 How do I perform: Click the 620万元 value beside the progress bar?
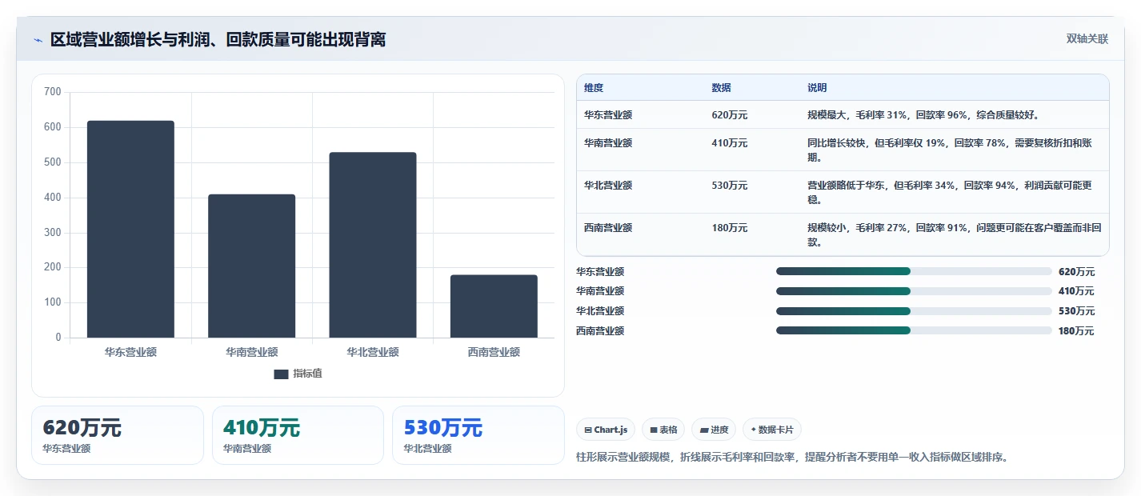tap(1076, 272)
